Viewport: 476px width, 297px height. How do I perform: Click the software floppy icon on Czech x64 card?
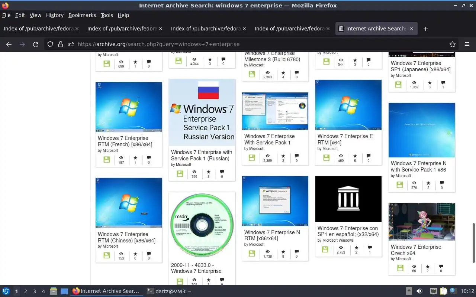point(400,268)
